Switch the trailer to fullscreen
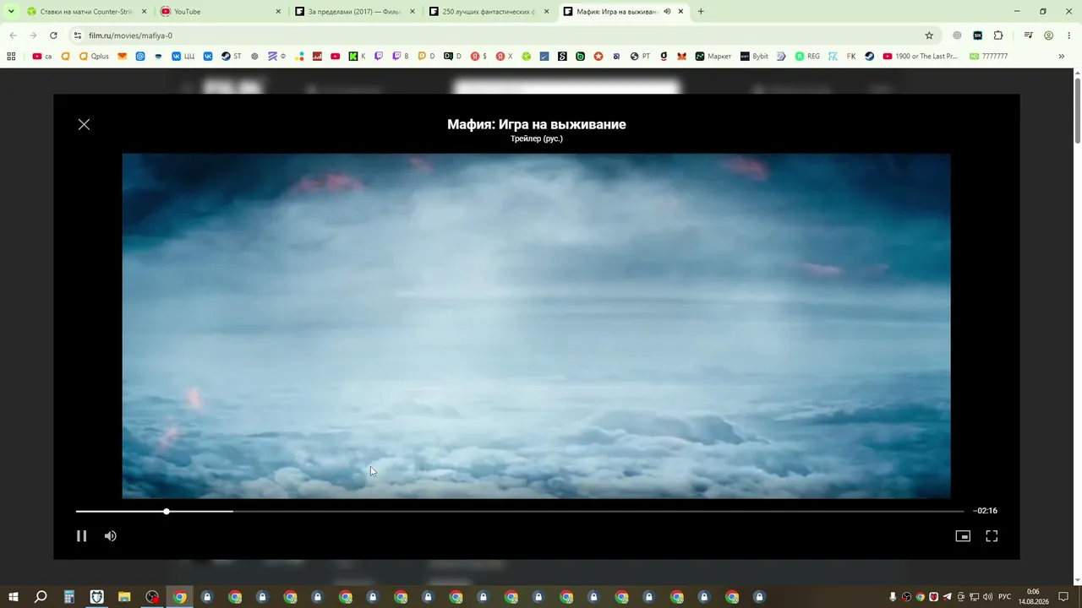1082x608 pixels. 992,535
